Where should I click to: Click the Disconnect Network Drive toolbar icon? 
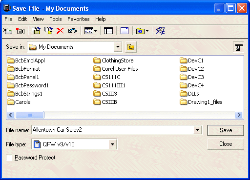pyautogui.click(x=20, y=31)
